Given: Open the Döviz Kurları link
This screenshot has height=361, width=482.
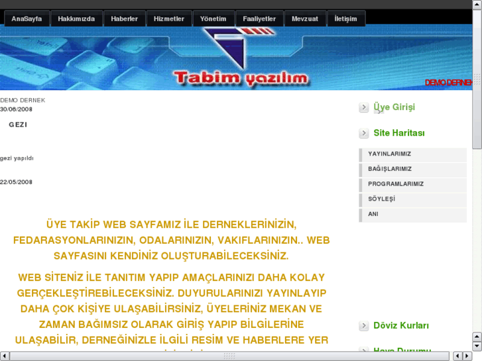Looking at the screenshot, I should 401,326.
